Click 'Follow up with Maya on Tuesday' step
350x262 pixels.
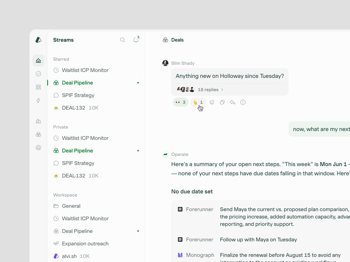click(x=258, y=240)
